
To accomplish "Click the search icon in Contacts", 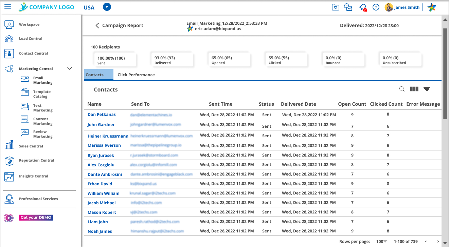I will (402, 89).
